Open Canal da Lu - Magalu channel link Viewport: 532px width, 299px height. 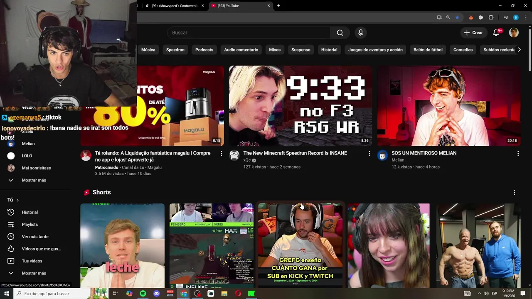tap(142, 167)
